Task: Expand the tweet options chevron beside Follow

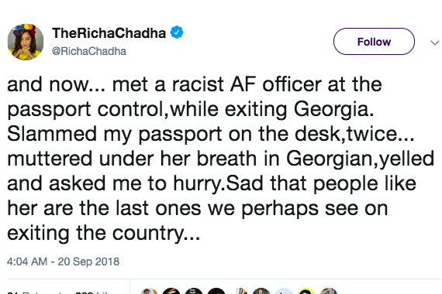Action: pos(435,43)
